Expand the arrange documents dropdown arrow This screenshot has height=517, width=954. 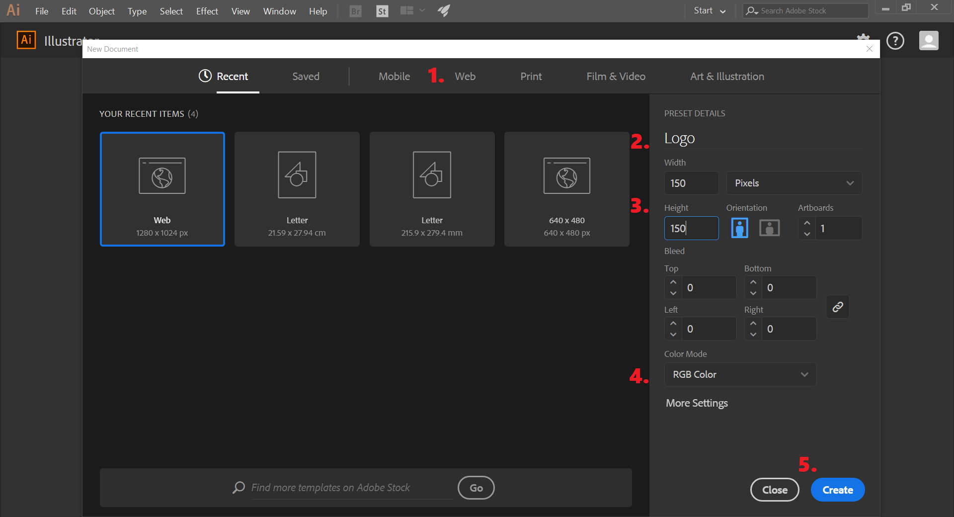coord(422,10)
